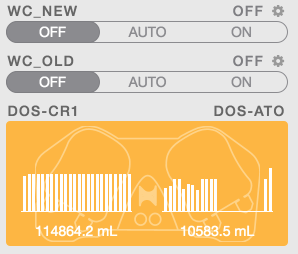The height and width of the screenshot is (254, 298).
Task: Click the tallest rightmost bar in DOS-ATO graph
Action: (x=270, y=189)
